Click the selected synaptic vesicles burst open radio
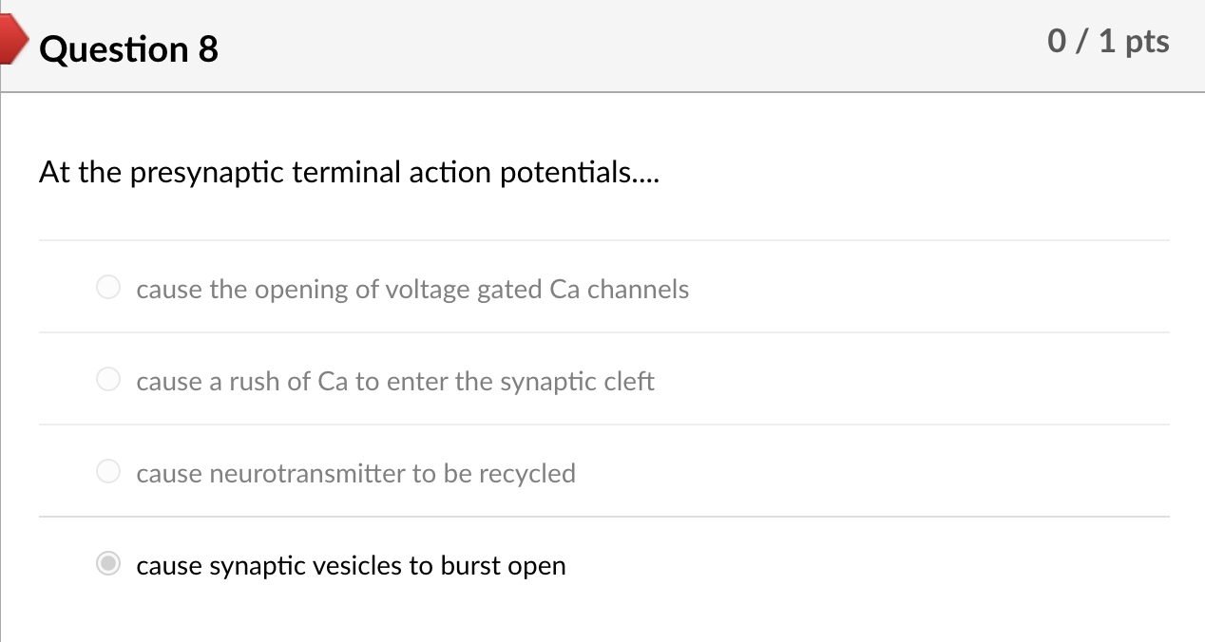 (x=109, y=564)
